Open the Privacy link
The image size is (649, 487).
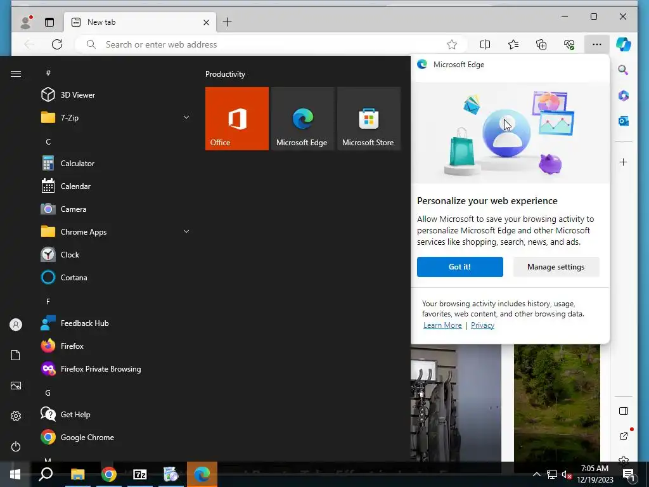tap(482, 325)
